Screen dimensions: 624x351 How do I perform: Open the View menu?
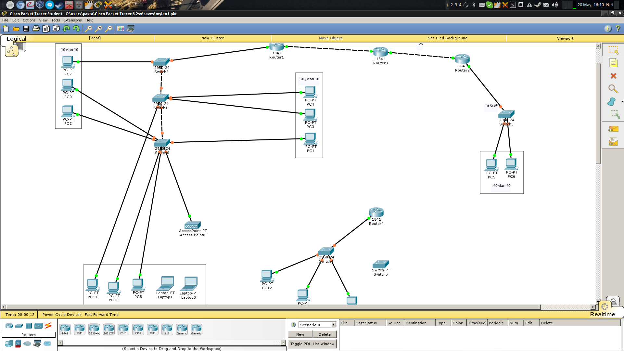point(43,20)
